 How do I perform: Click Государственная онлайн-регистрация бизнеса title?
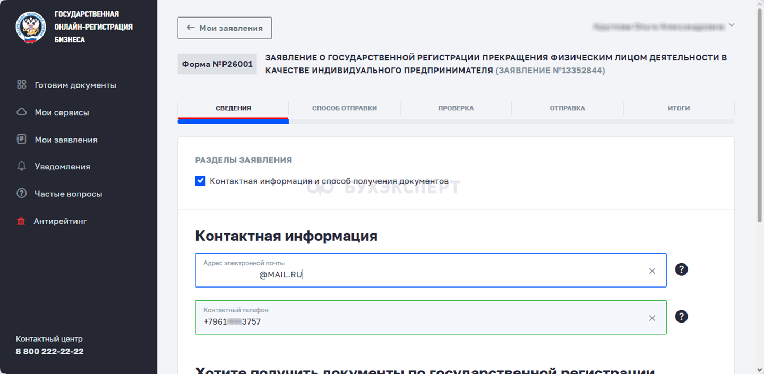pyautogui.click(x=93, y=27)
